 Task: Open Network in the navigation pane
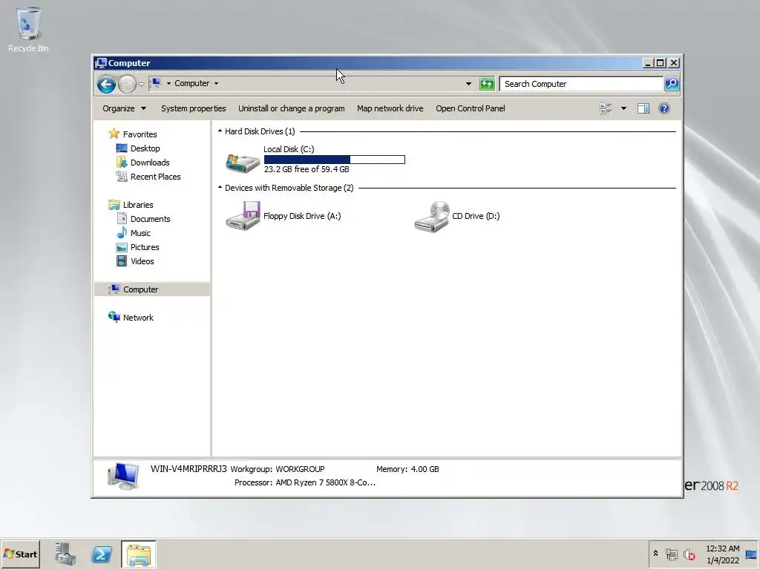click(137, 318)
